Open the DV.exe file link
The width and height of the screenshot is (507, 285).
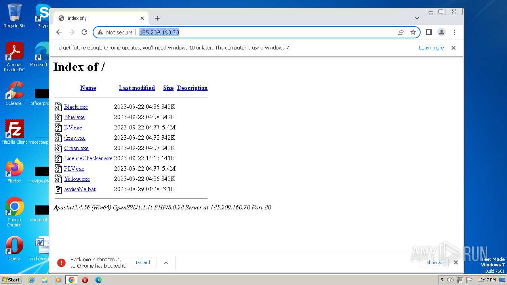pyautogui.click(x=73, y=127)
